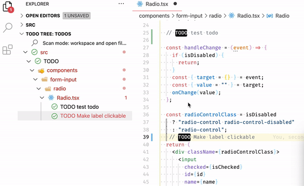Click the React icon beside Radio.tsx tree item
This screenshot has height=186, width=304.
[51, 98]
